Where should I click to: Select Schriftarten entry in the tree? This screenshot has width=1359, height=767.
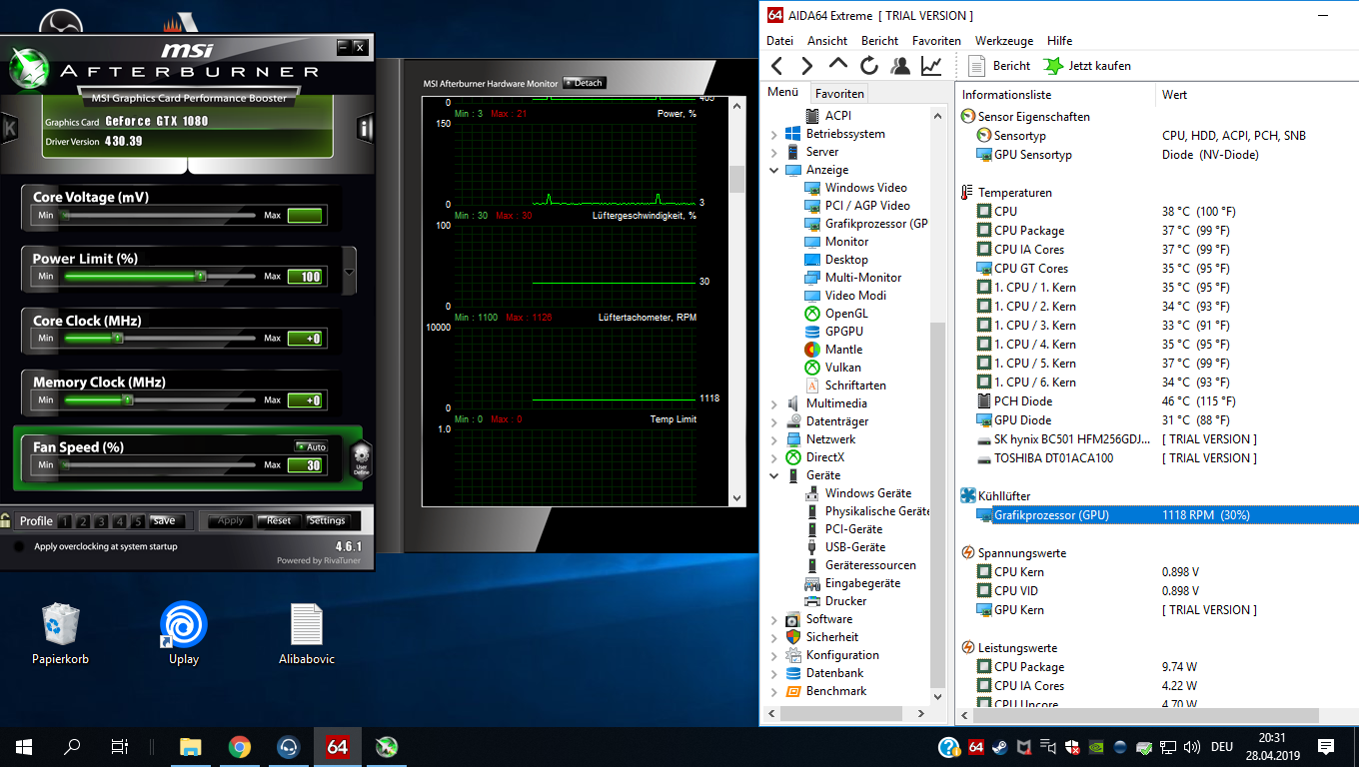tap(845, 385)
